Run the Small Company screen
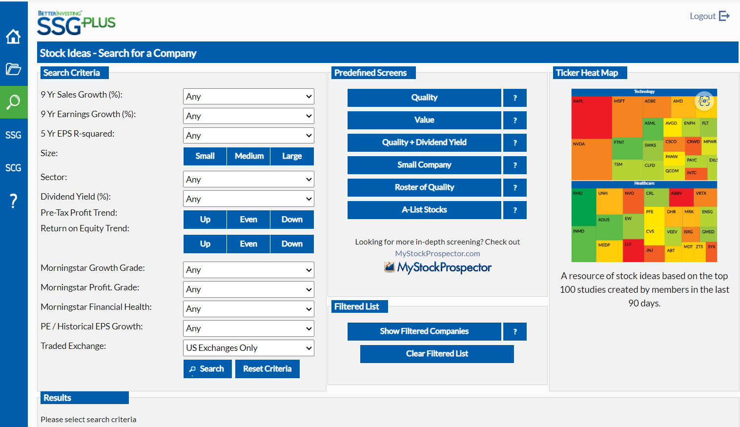Screen dimensions: 740x427 tap(424, 165)
